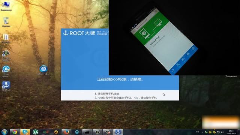Screen dimensions: 240x135
Task: Switch to the Camtasia taskbar button without red badge
Action: [97, 132]
